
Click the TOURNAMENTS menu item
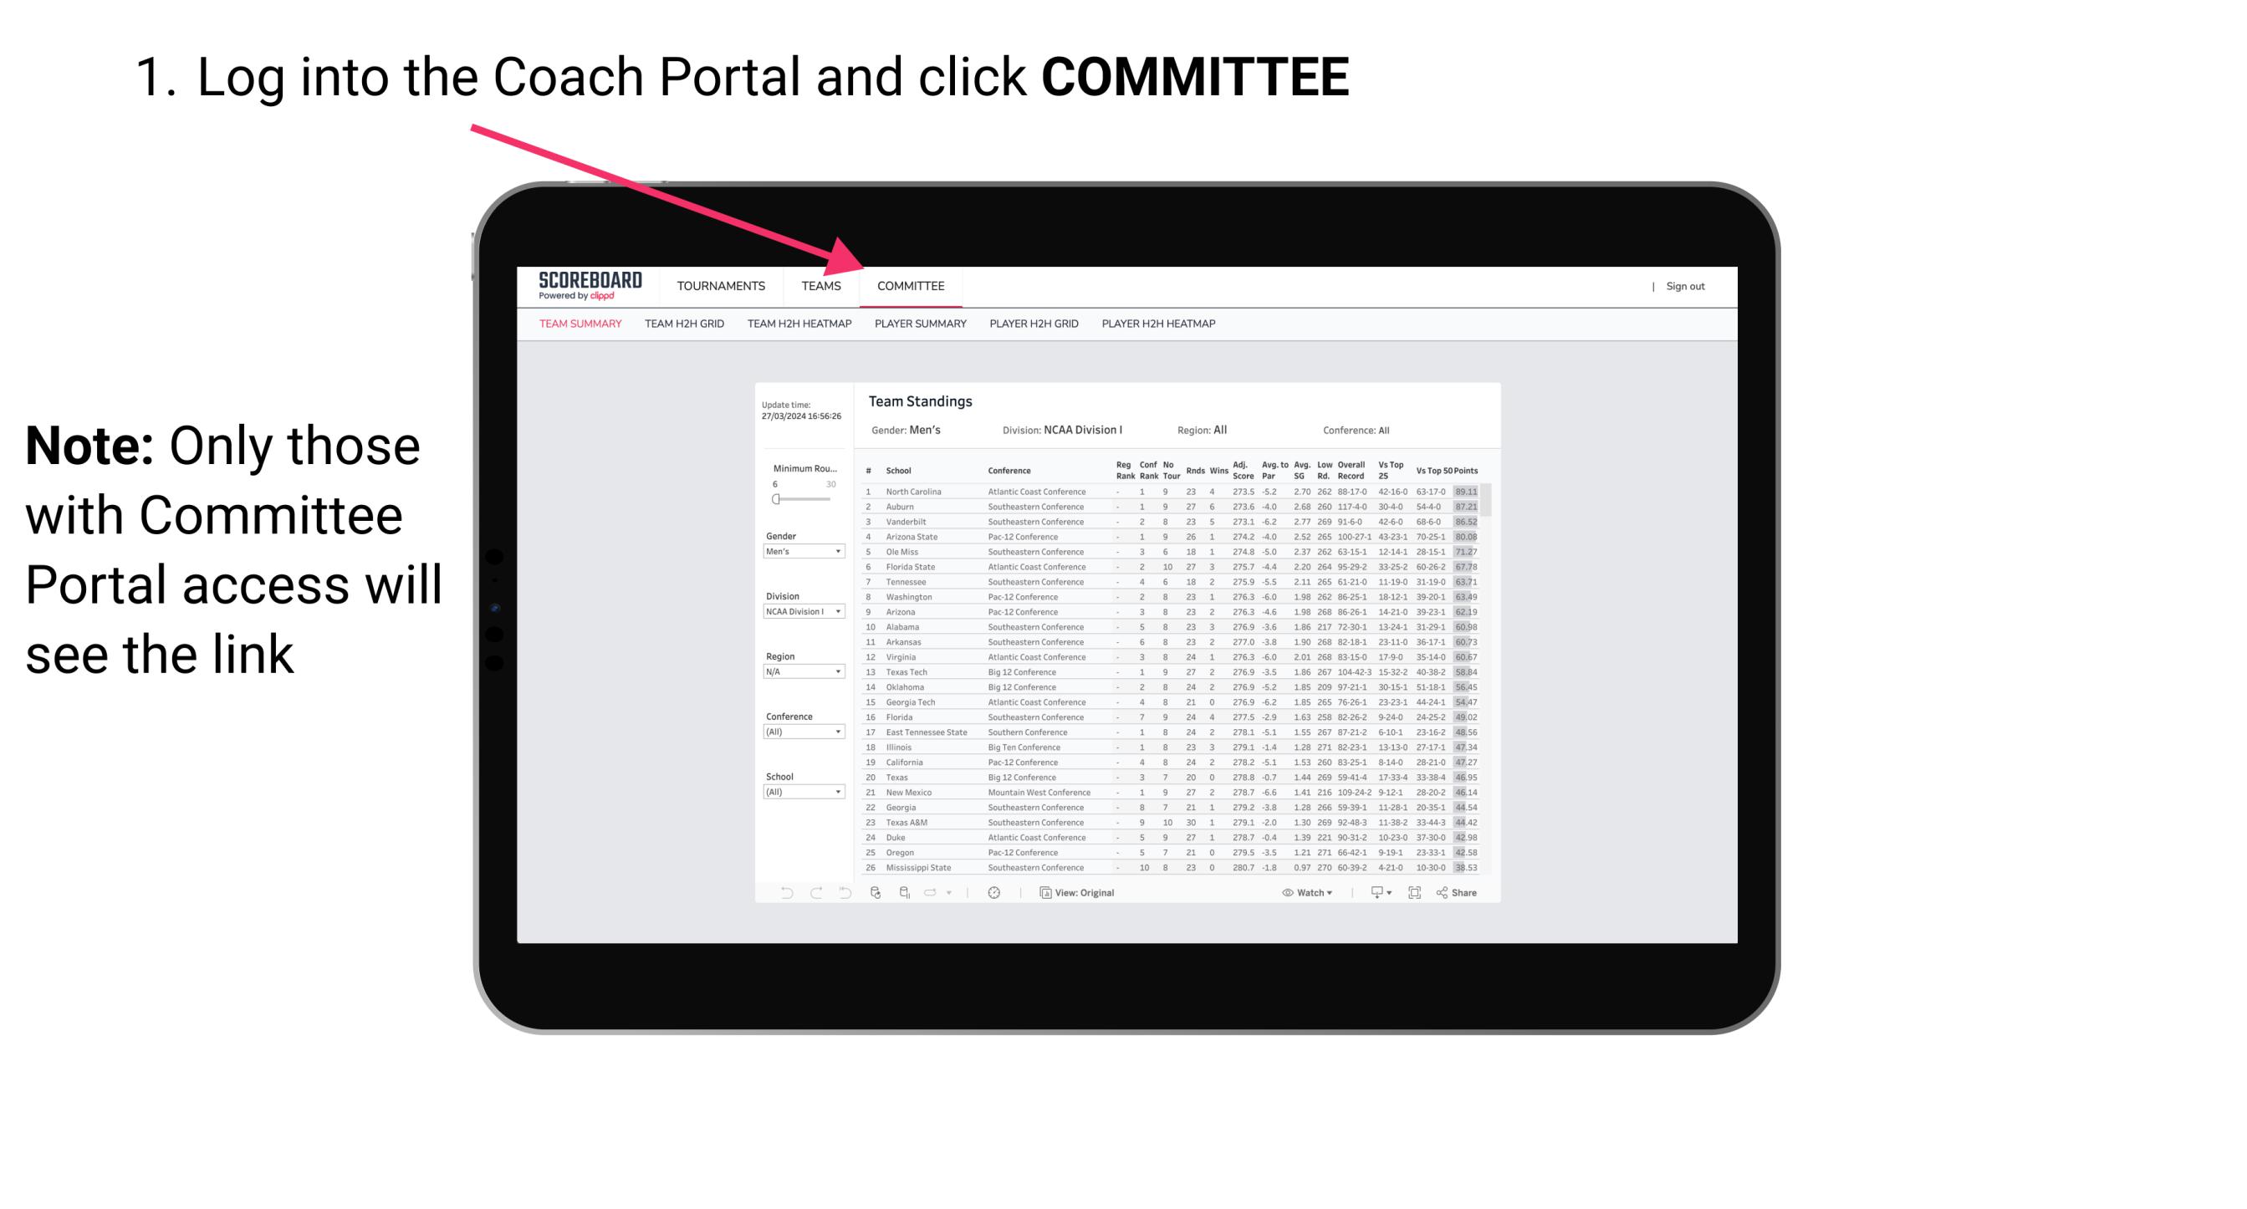[723, 286]
